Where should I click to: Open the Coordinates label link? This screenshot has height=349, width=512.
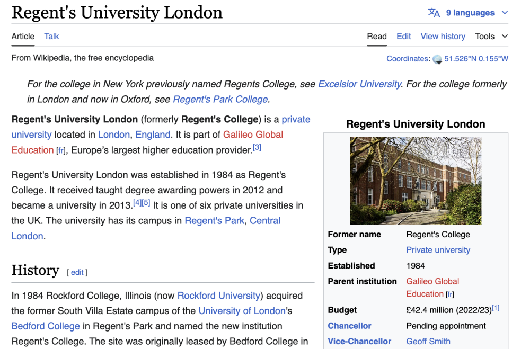click(x=408, y=59)
